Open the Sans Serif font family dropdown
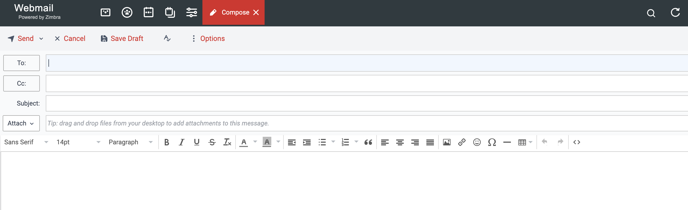The height and width of the screenshot is (210, 688). pos(26,142)
